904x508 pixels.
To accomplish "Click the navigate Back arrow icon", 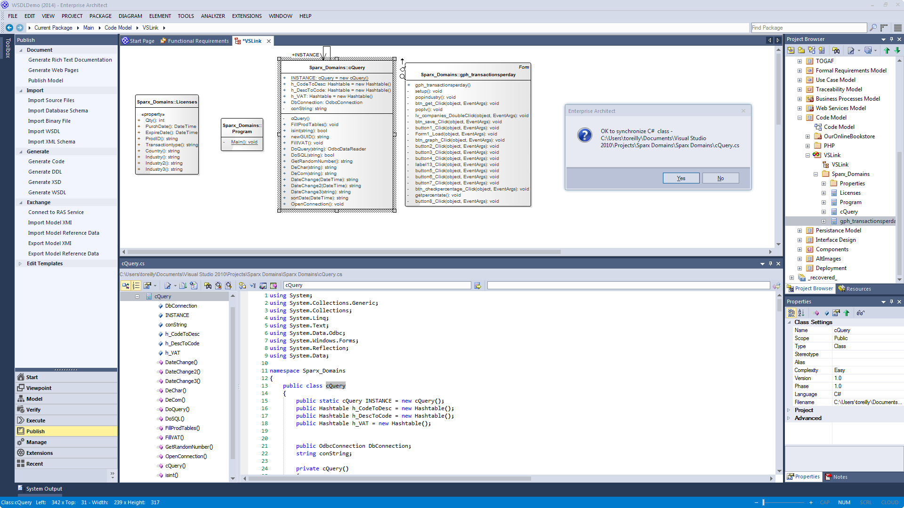I will 9,28.
